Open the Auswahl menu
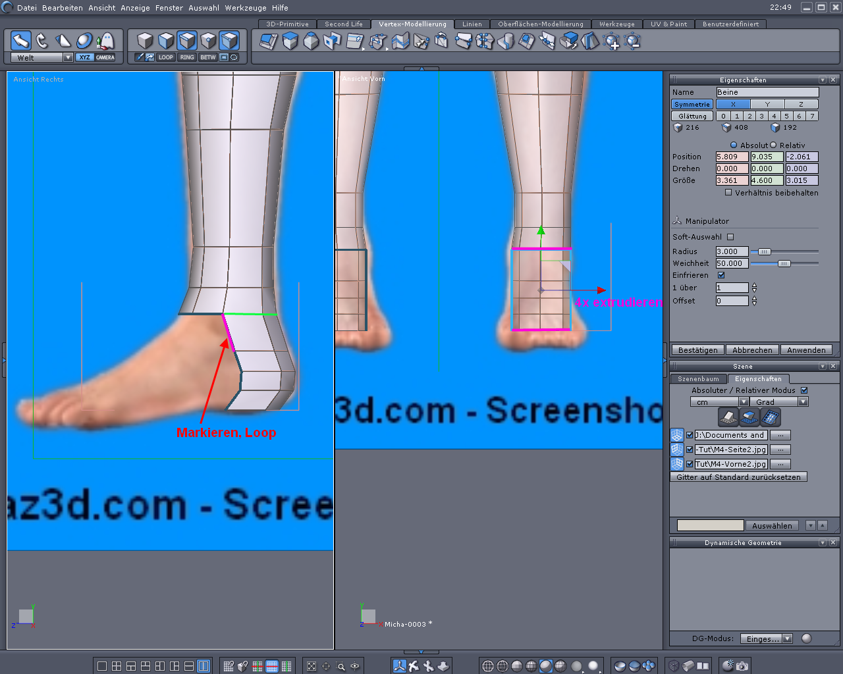Viewport: 843px width, 674px height. point(204,8)
